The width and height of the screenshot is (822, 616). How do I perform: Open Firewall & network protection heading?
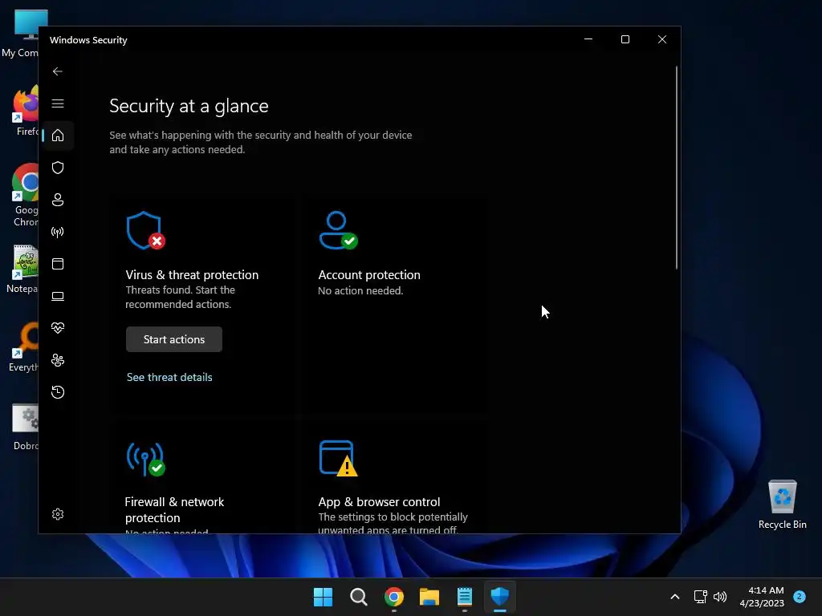[174, 509]
